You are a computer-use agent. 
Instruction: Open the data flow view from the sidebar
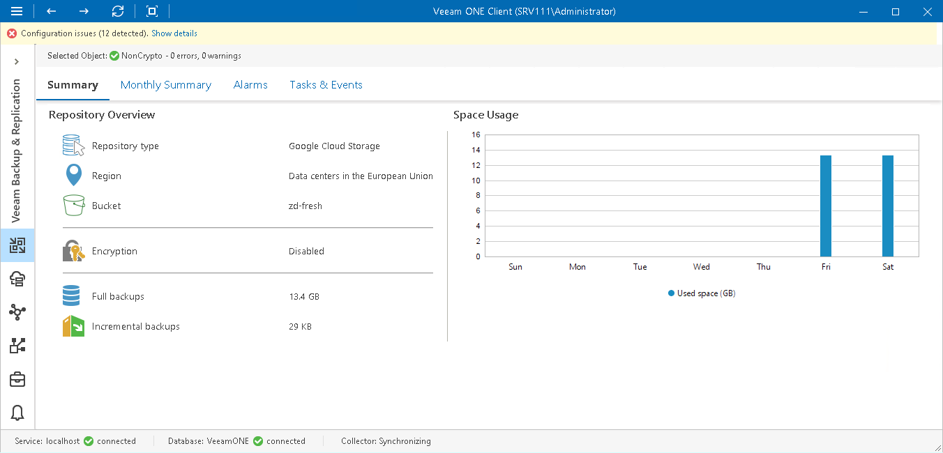click(17, 346)
